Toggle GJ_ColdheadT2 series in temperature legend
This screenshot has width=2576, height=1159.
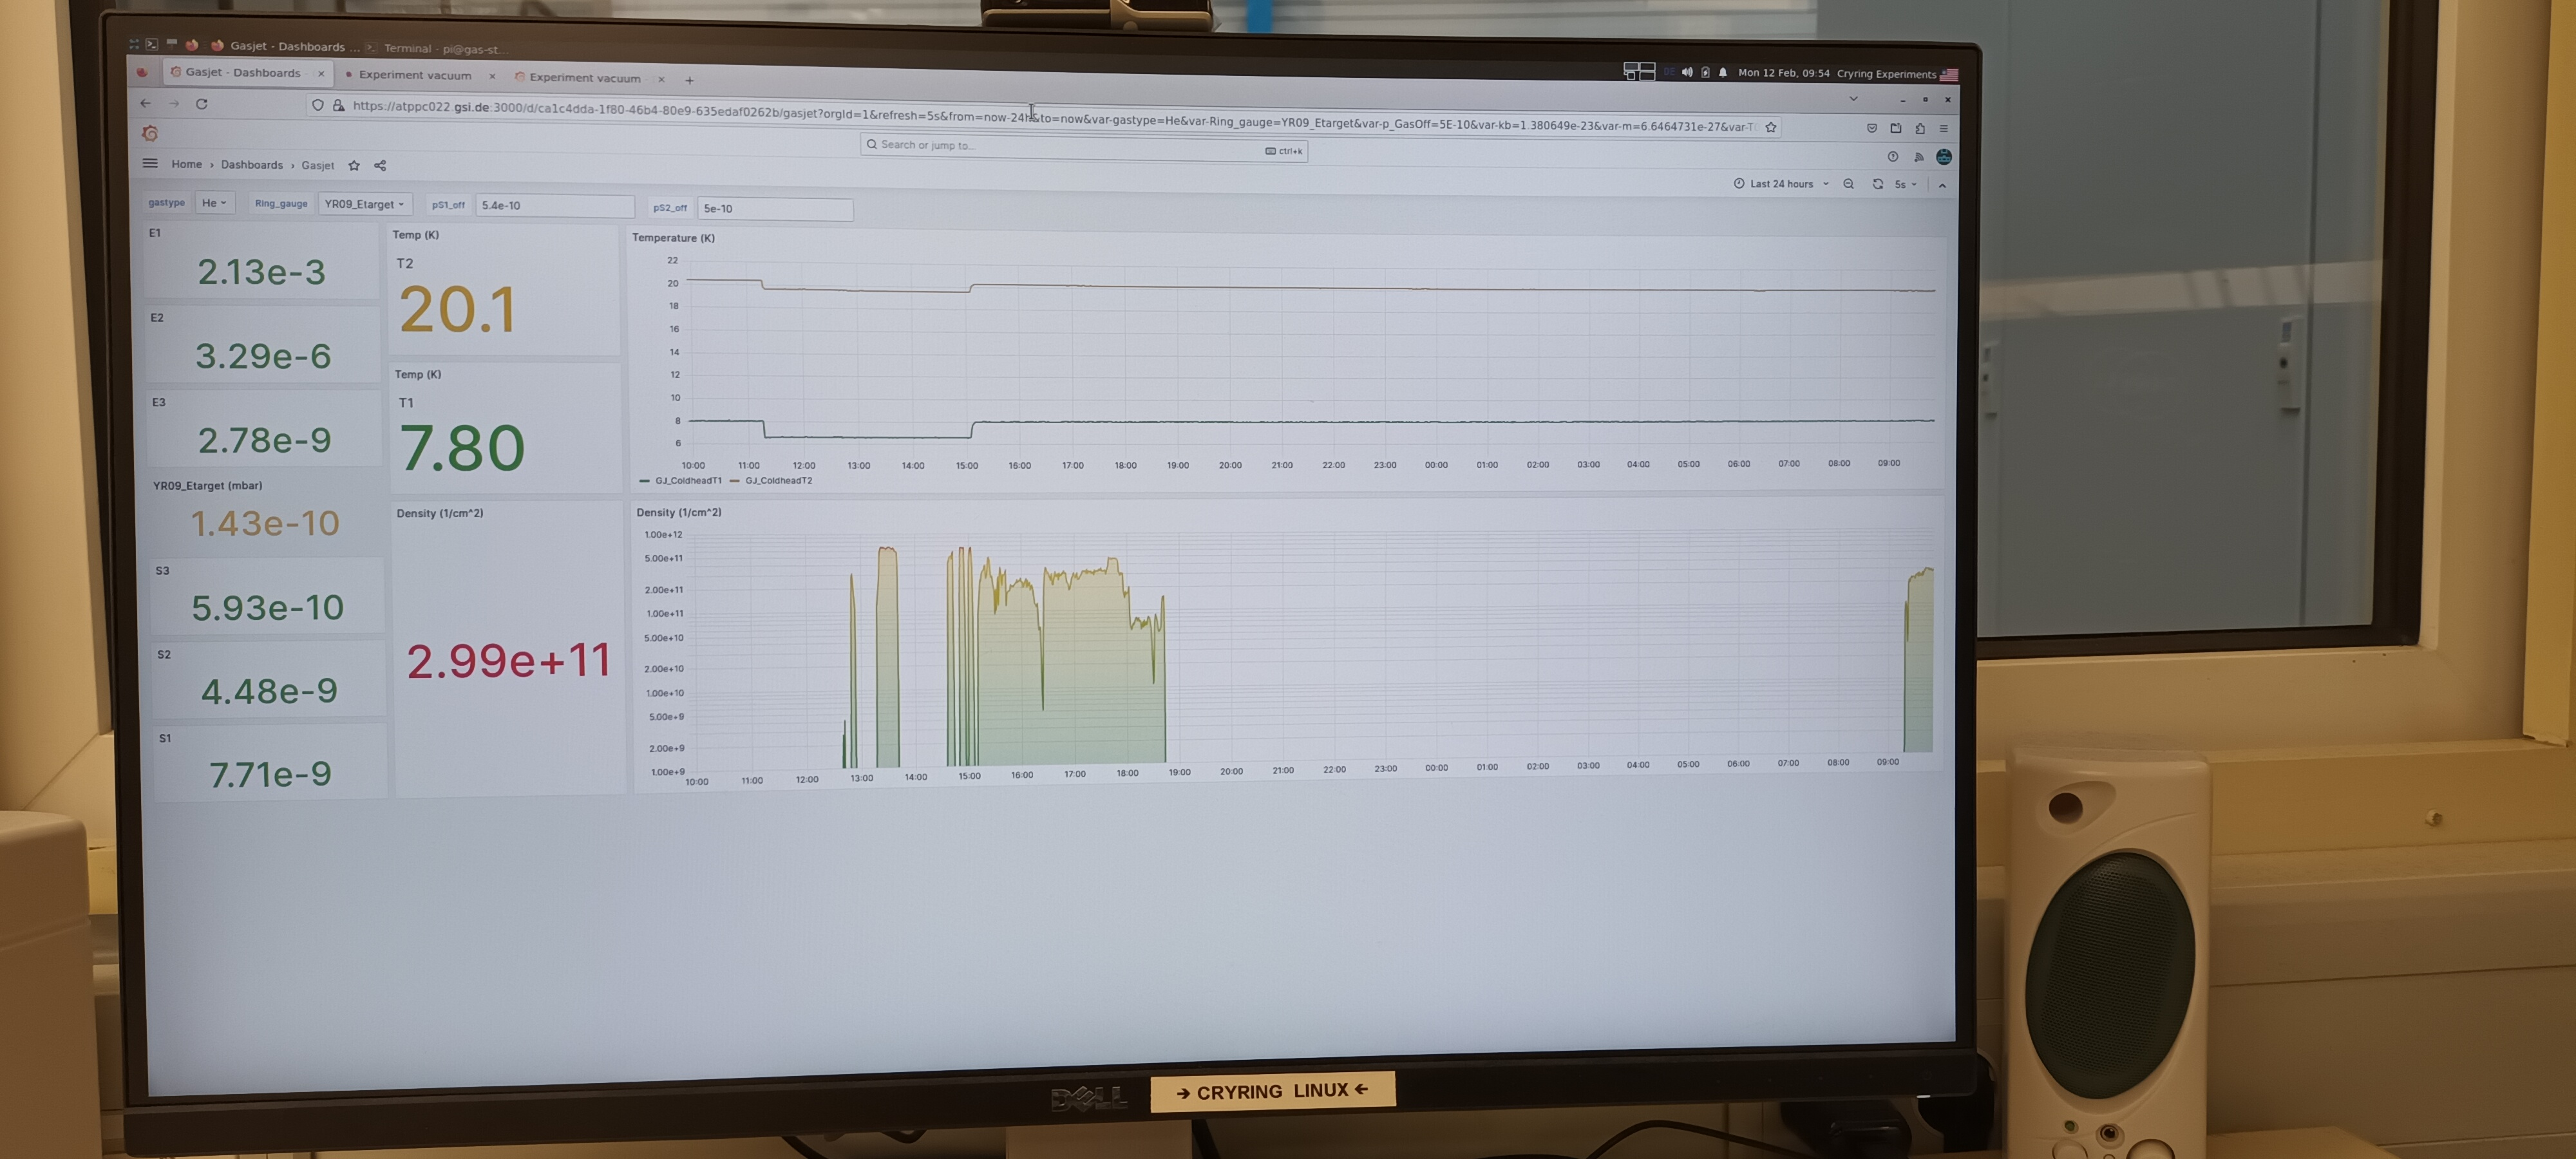tap(778, 481)
